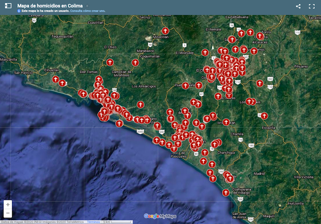Click the marker beside El Chico
321x224 pixels.
tap(110, 62)
